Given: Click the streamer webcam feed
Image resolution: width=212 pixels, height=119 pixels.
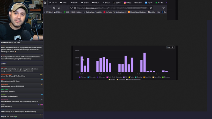Looking at the screenshot, I should click(x=22, y=20).
